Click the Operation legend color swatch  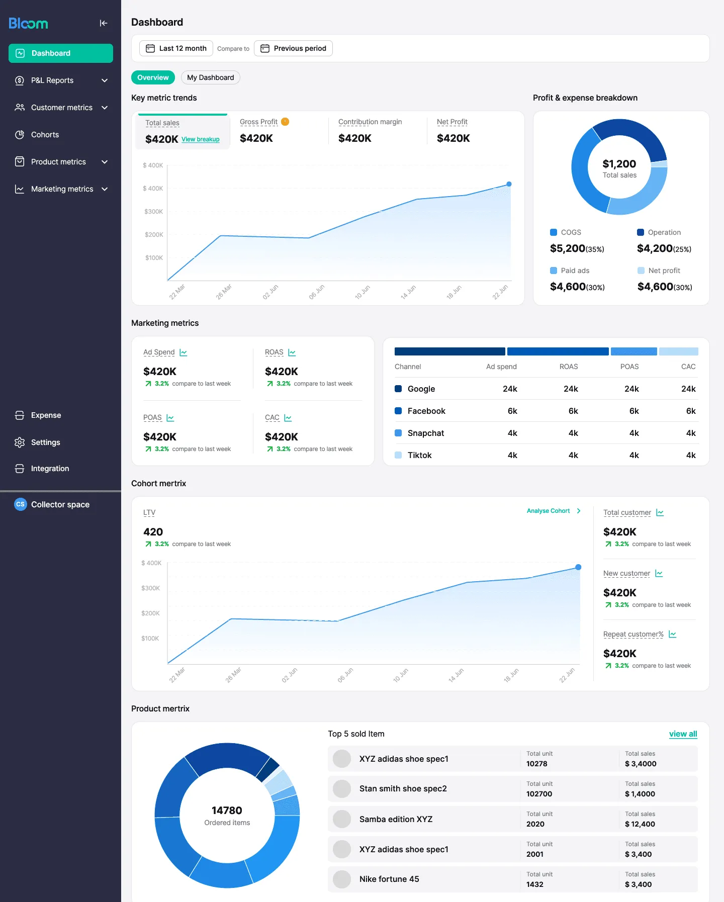pos(641,232)
